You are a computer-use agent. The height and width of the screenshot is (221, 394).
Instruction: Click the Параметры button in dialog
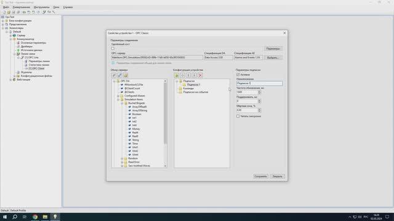273,48
